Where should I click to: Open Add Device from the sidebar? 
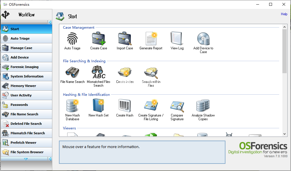coord(26,57)
